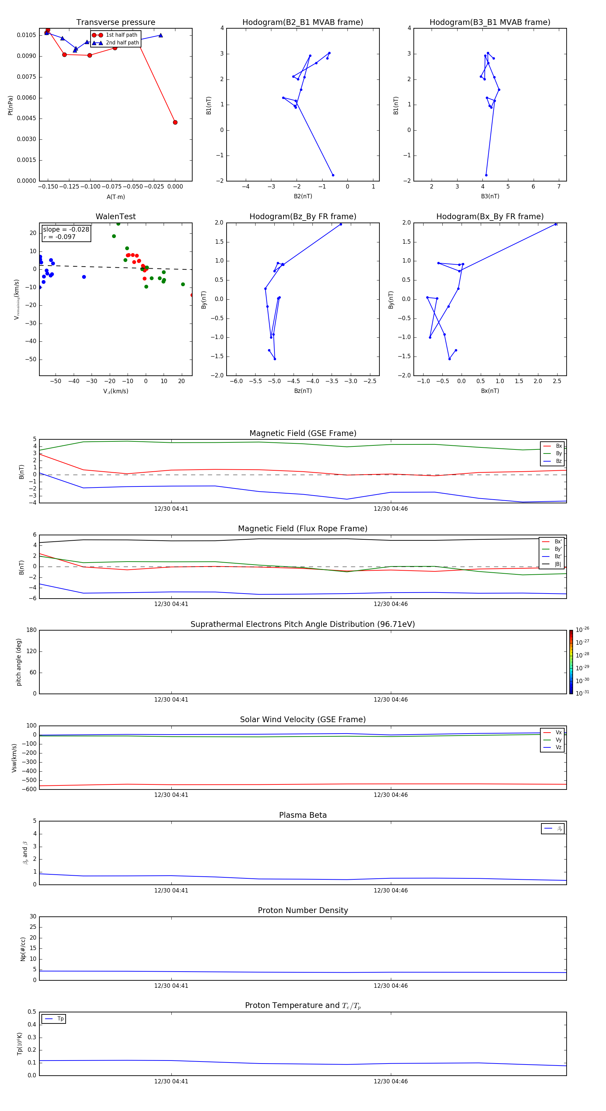Click the '2nd half path' legend entry
The image size is (606, 1111).
115,43
